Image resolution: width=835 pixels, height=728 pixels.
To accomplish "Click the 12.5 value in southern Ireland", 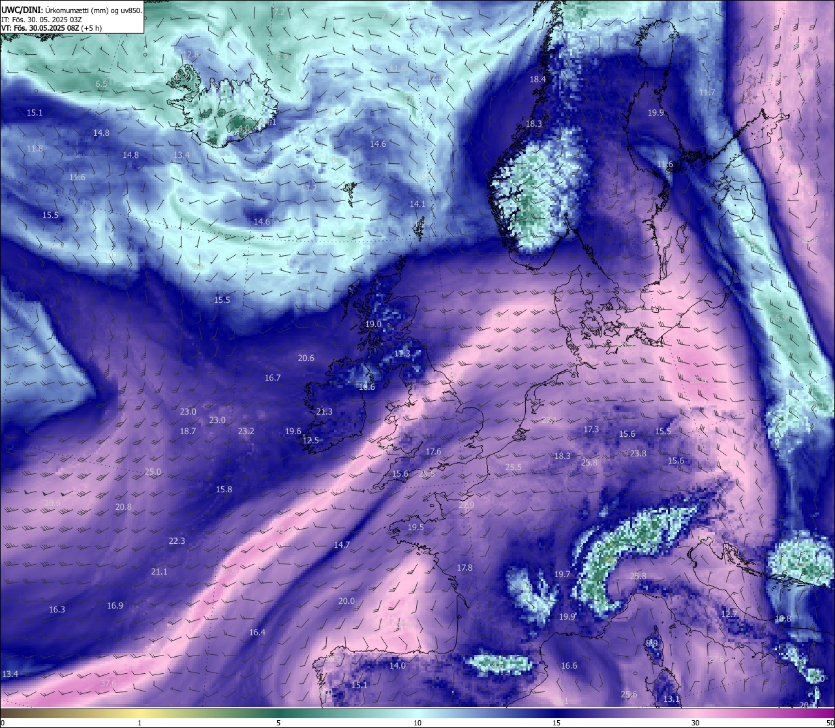I will click(x=311, y=441).
